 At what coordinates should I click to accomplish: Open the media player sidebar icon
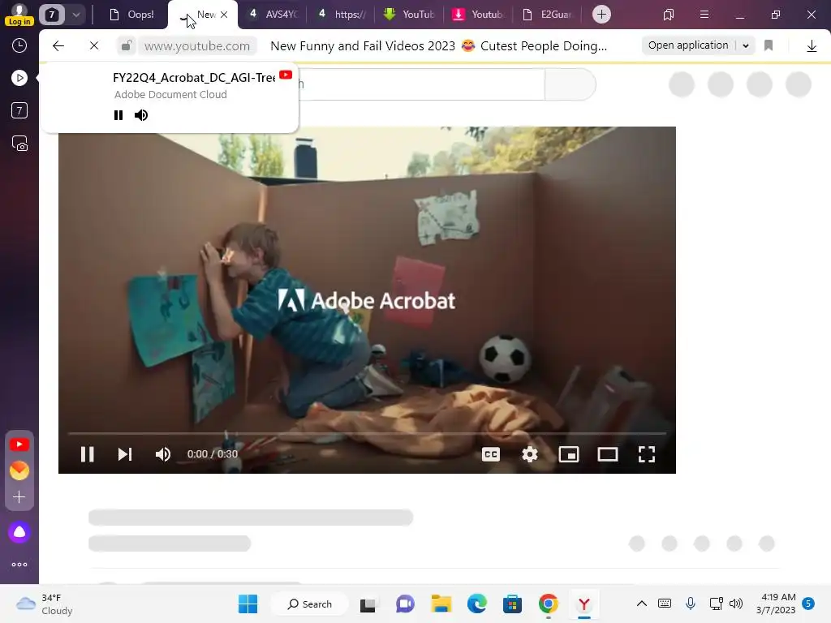(19, 78)
